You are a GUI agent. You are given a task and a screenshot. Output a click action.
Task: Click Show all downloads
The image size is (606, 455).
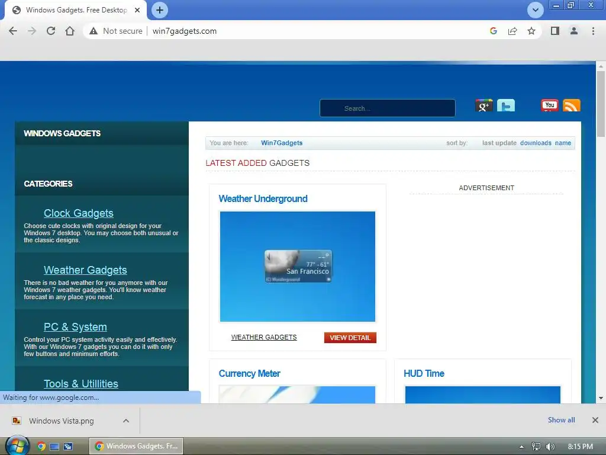pos(561,420)
